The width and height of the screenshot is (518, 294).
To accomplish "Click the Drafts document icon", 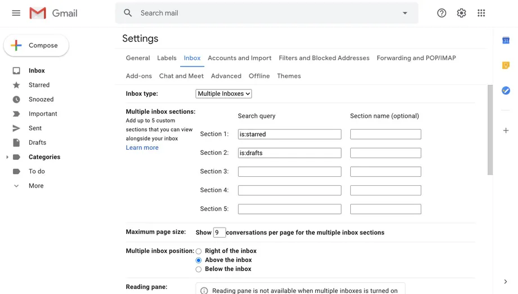I will click(x=16, y=142).
